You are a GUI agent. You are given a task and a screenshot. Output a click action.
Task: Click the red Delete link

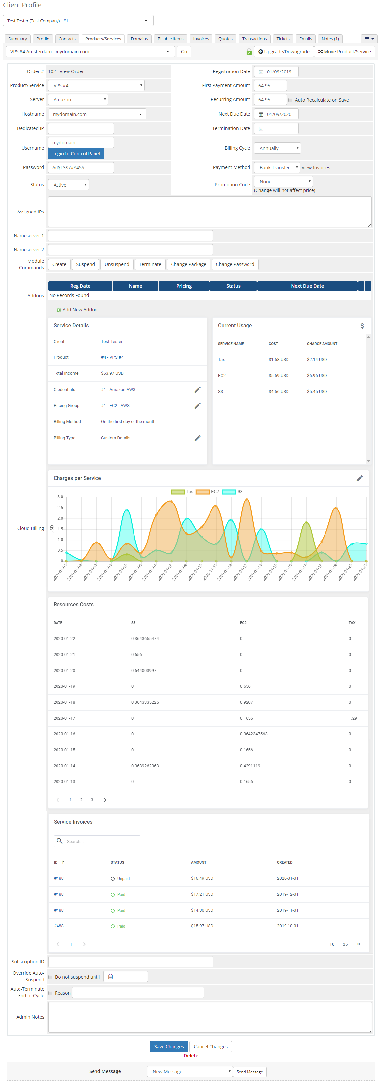(x=191, y=1056)
